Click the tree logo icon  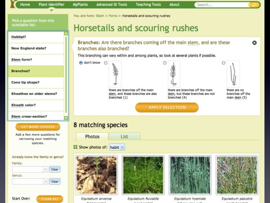(13, 4)
